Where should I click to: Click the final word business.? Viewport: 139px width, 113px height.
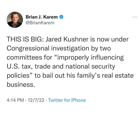point(21,84)
